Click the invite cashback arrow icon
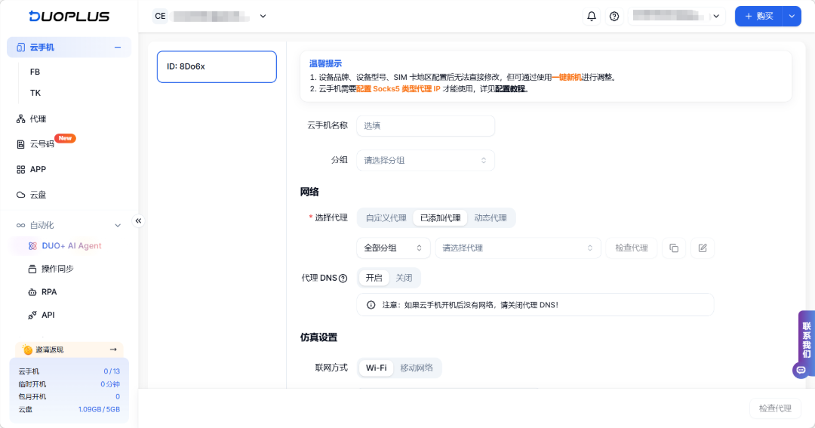 coord(112,349)
